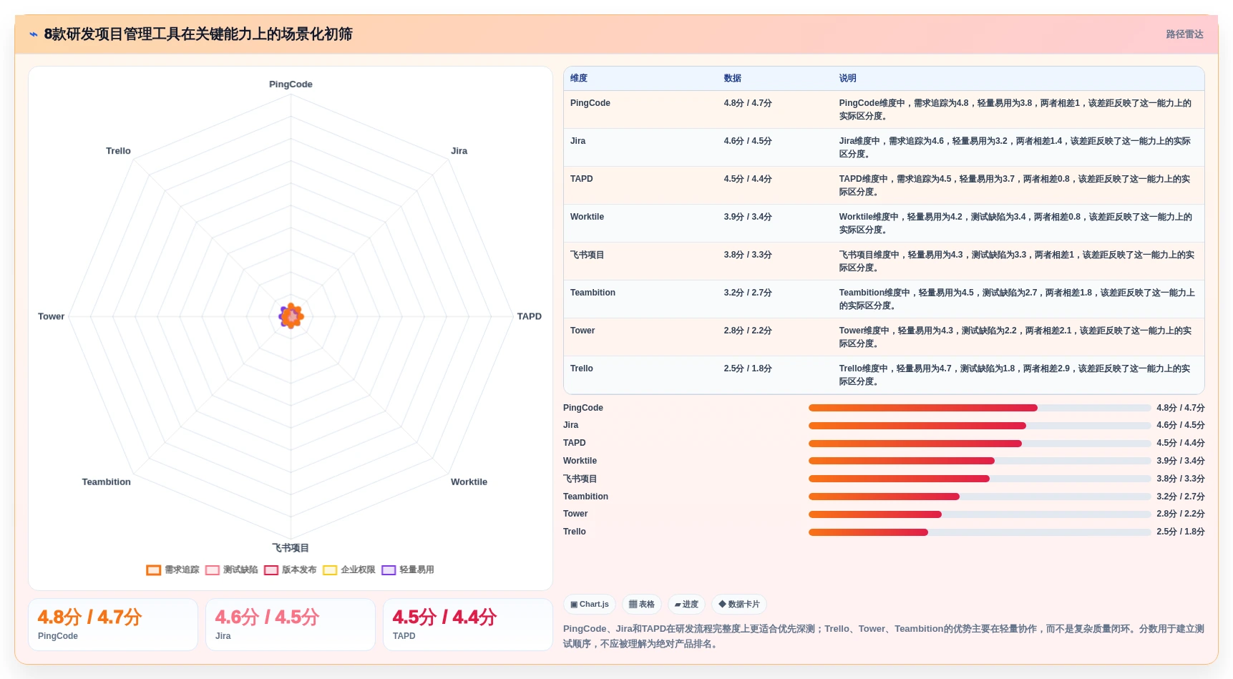
Task: Toggle the 轻量易用 legend swatch
Action: (389, 570)
